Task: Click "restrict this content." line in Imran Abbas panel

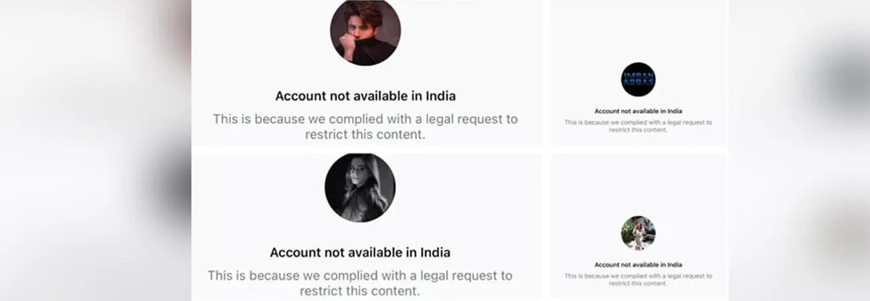Action: [x=638, y=130]
